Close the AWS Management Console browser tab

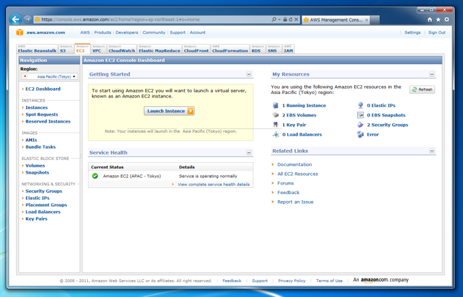pos(366,20)
